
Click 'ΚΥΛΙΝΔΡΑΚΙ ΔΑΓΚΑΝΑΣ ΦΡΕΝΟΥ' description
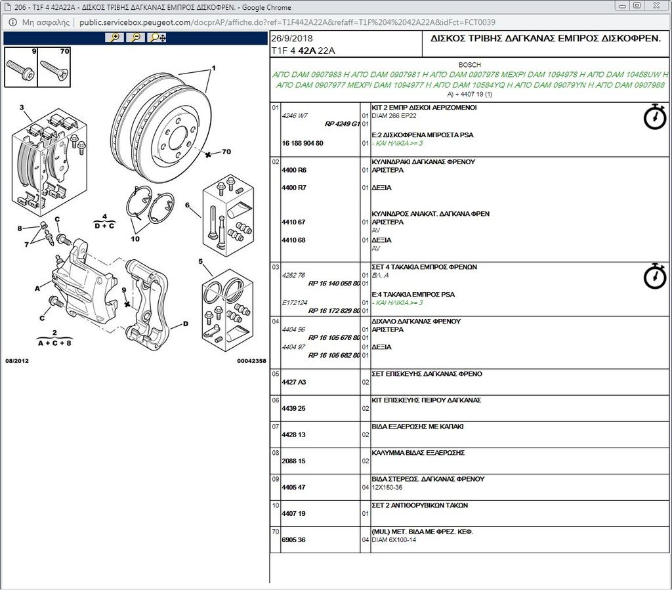pos(423,162)
